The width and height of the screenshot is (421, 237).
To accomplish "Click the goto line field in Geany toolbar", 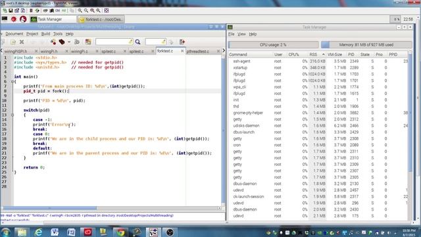I will 155,41.
